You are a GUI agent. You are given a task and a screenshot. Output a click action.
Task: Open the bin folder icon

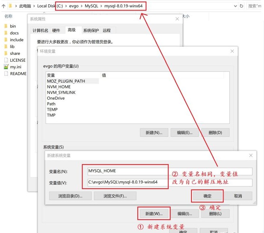point(6,26)
